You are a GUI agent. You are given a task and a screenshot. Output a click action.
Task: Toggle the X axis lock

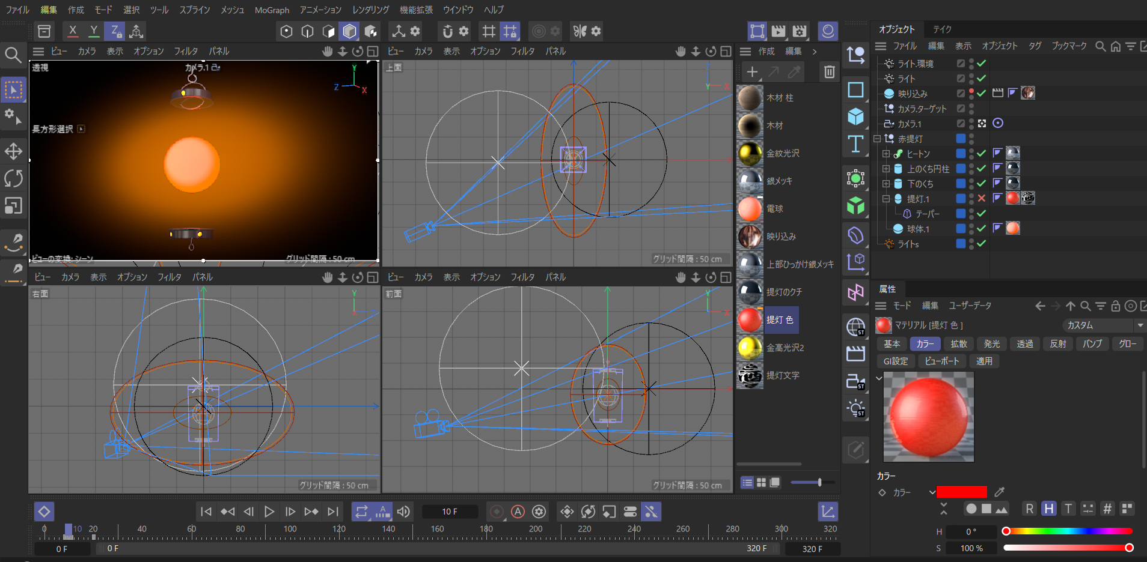[x=73, y=31]
